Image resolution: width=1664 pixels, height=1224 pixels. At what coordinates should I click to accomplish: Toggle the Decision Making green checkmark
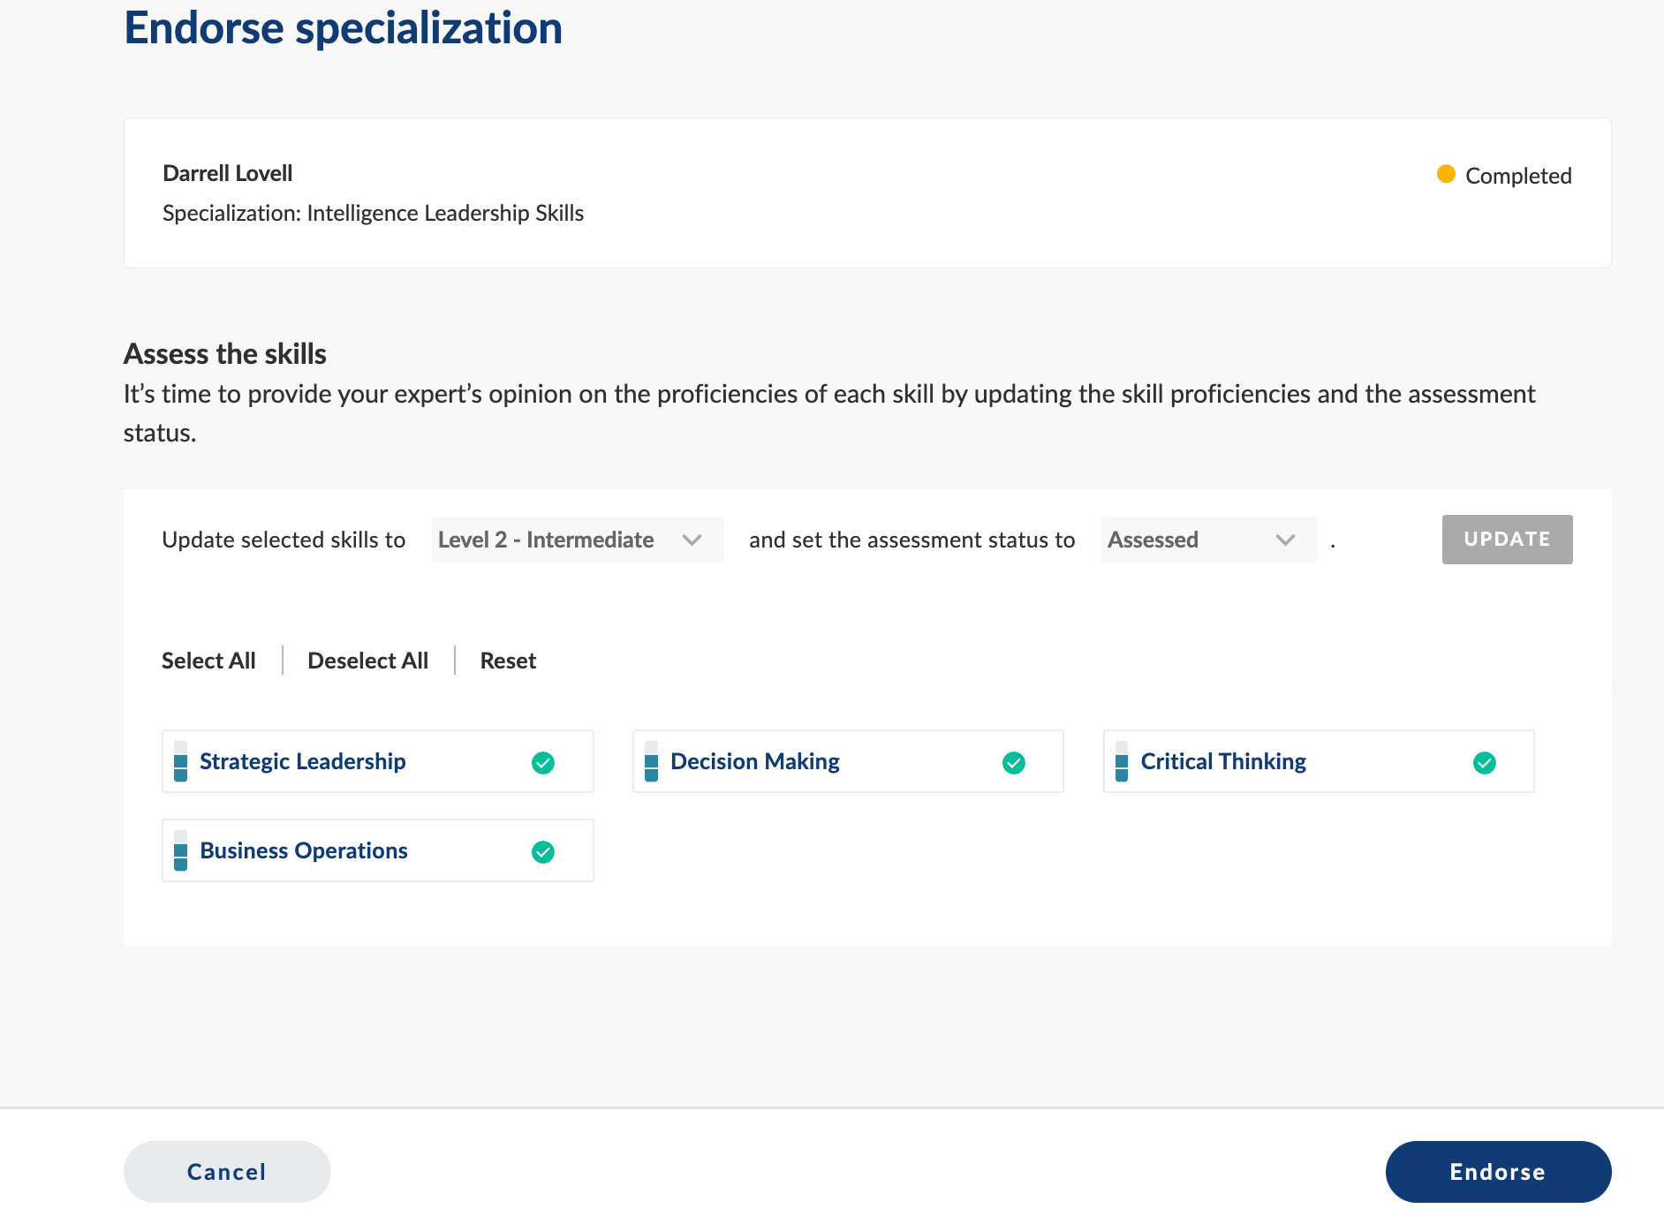1014,763
